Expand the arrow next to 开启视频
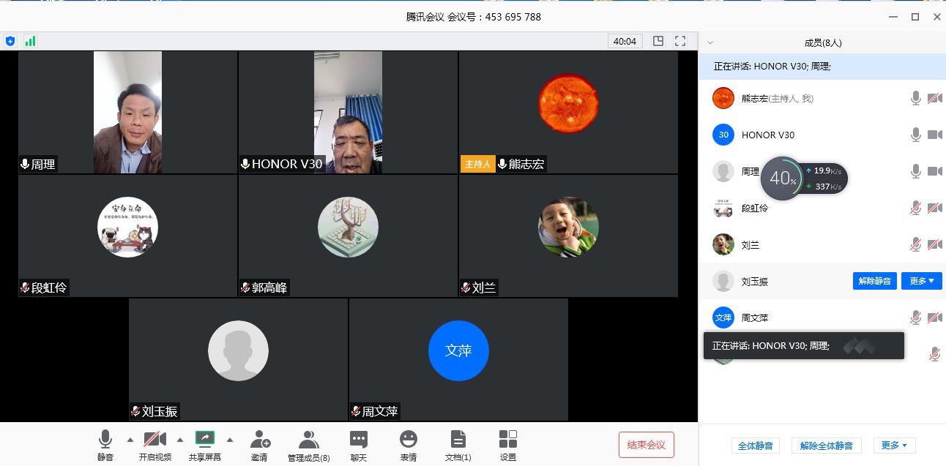Viewport: 946px width, 466px height. point(180,440)
